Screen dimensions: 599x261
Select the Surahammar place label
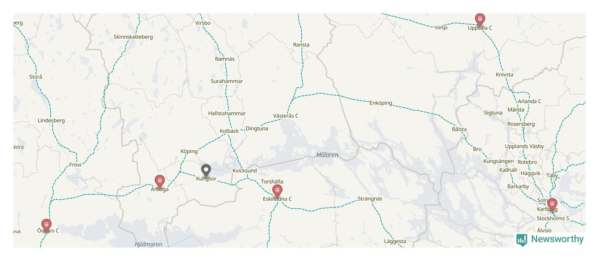click(227, 81)
